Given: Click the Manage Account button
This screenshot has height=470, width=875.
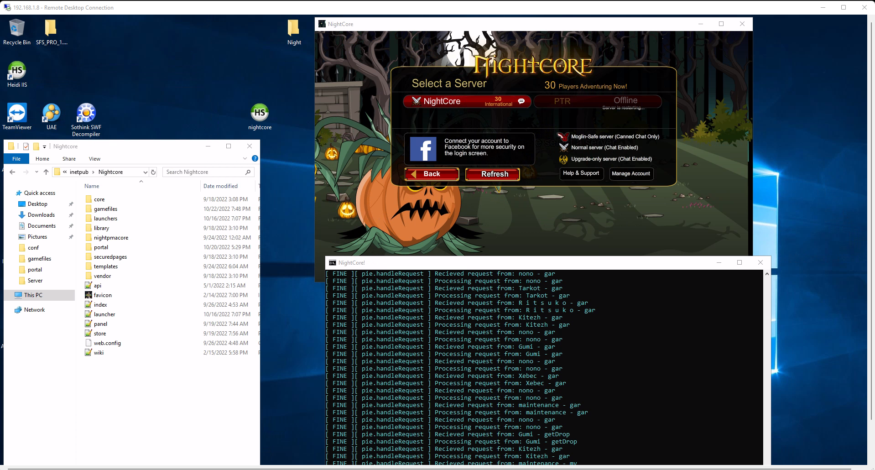Looking at the screenshot, I should click(x=631, y=173).
